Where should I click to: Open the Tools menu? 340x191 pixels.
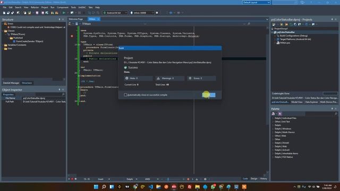click(73, 7)
